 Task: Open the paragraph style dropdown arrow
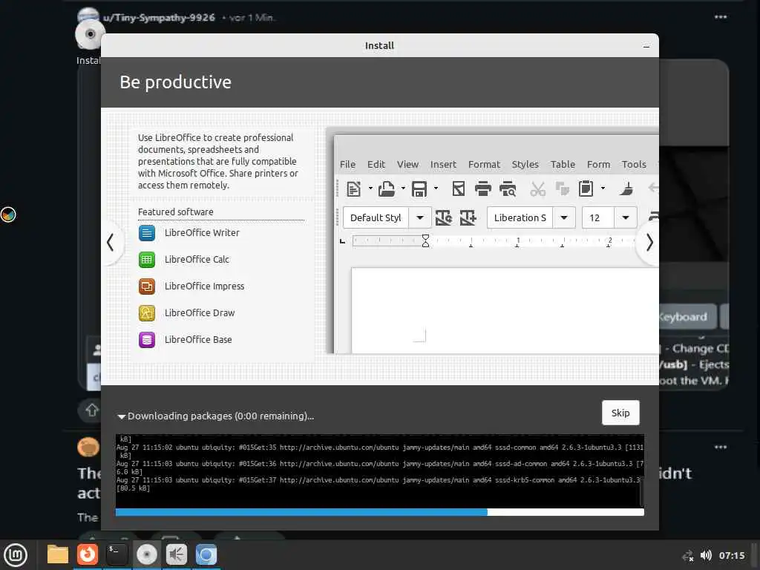(420, 217)
